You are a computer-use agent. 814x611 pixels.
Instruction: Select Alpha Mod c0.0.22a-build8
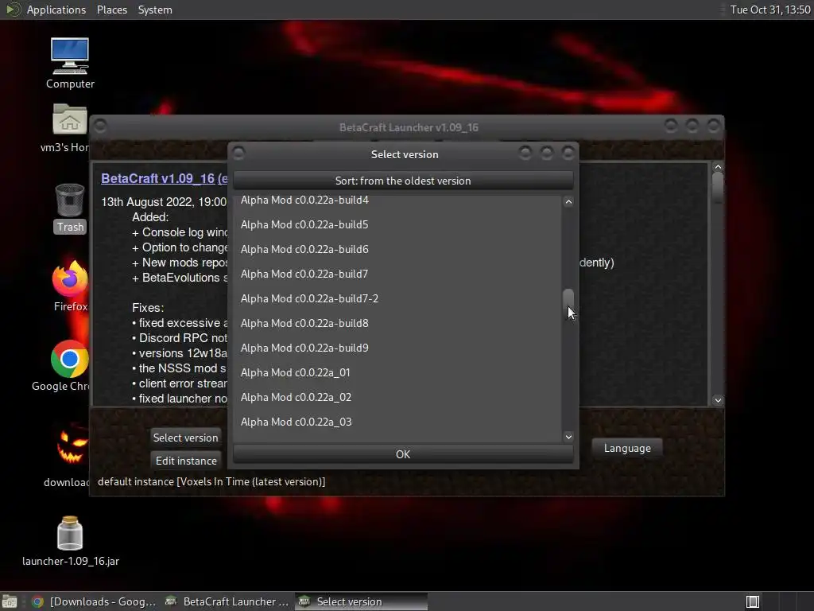(x=398, y=323)
